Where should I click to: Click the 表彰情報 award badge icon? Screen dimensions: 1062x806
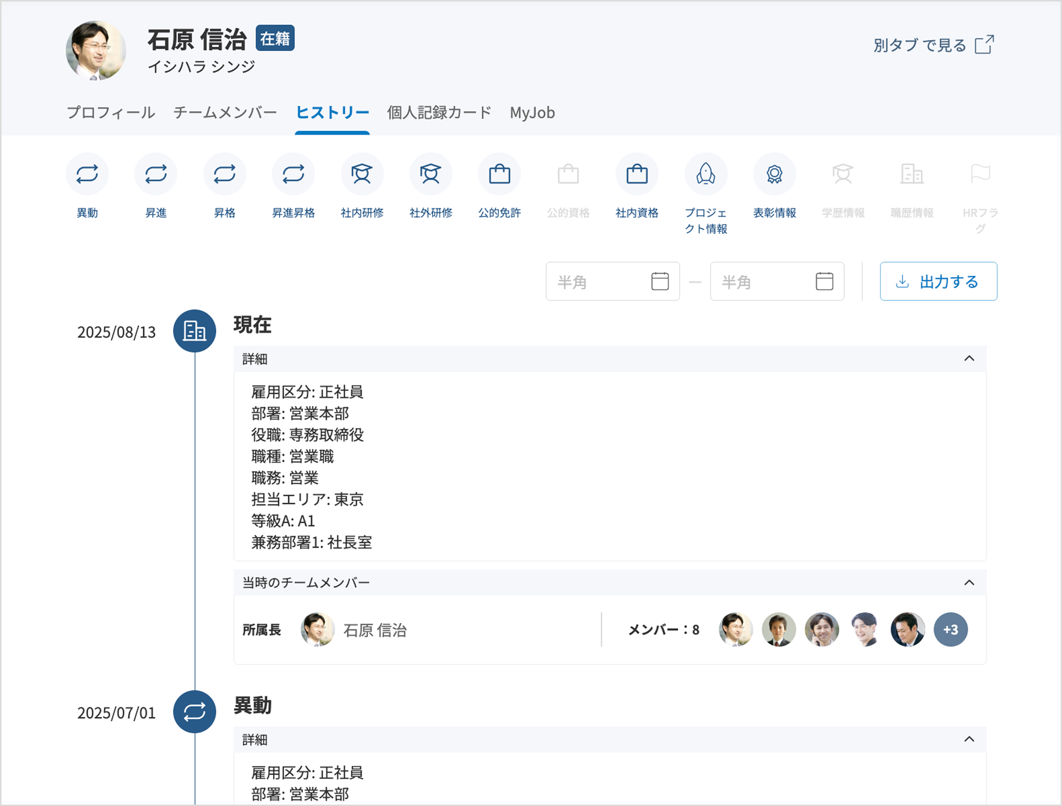pos(774,174)
